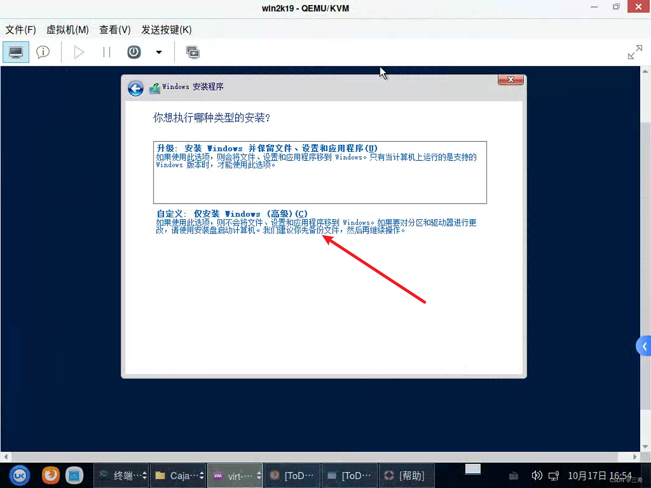The image size is (651, 488).
Task: Close the Windows 安装程序 dialog
Action: click(x=511, y=80)
